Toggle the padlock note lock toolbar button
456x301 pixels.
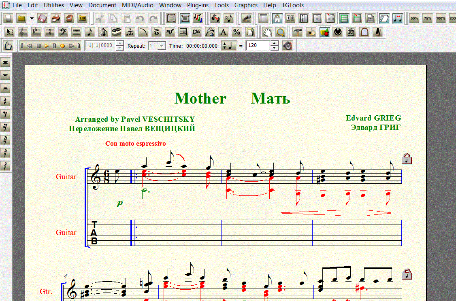click(x=277, y=18)
